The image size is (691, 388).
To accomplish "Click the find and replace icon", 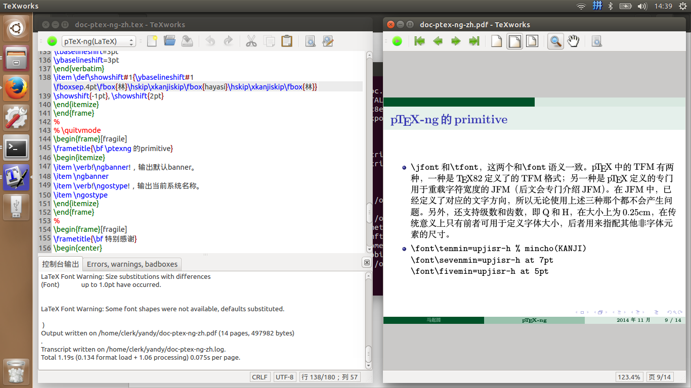I will tap(328, 41).
